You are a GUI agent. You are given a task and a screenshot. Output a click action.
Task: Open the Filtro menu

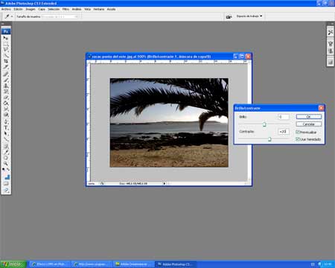pyautogui.click(x=66, y=9)
